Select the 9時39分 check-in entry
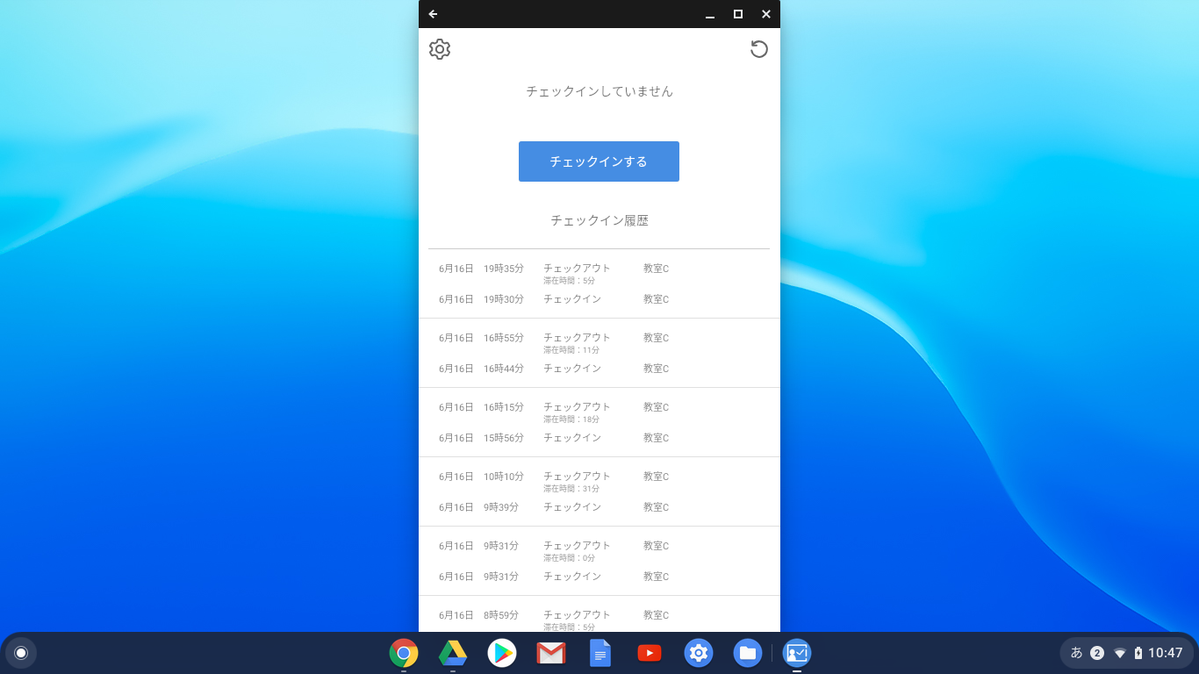 click(x=599, y=507)
